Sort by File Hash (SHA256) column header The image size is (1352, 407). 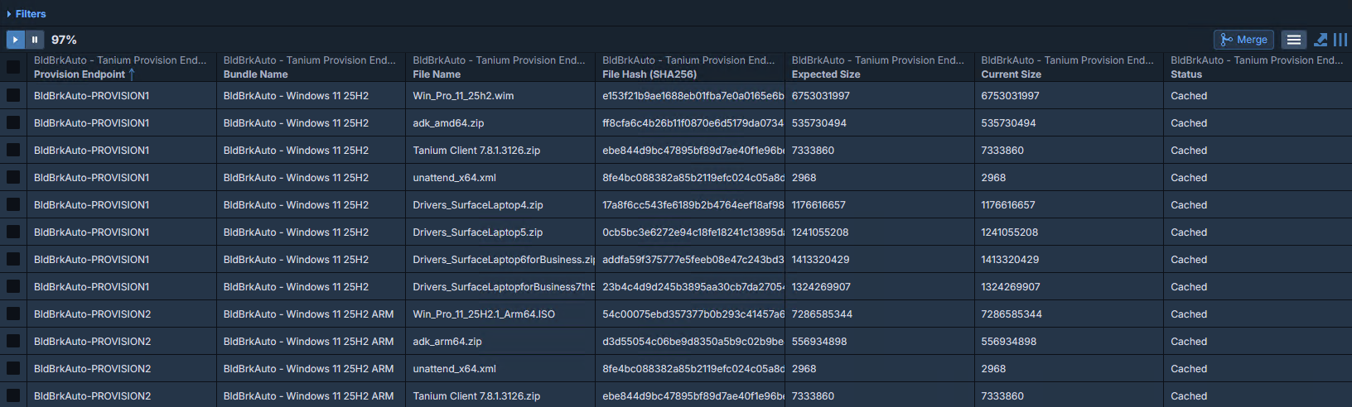click(x=649, y=74)
